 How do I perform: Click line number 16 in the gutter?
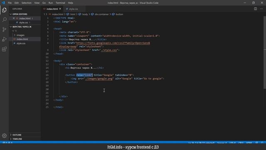47,75
